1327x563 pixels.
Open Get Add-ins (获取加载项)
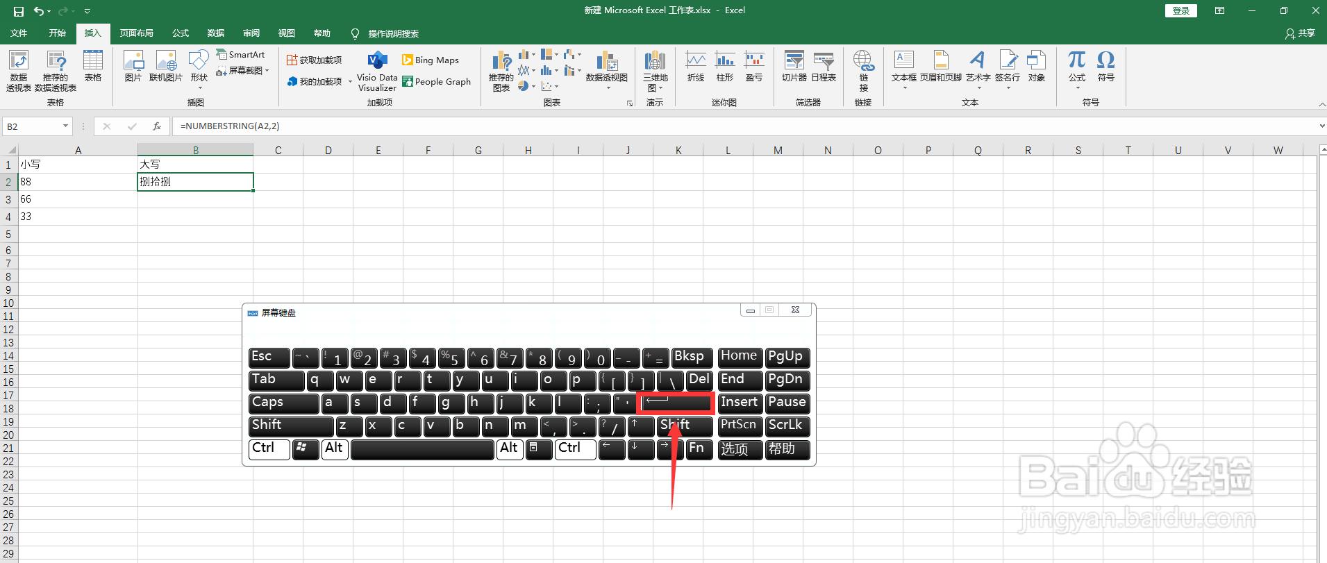click(315, 60)
